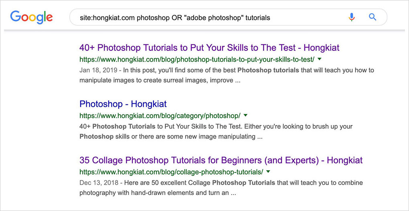Viewport: 409px width, 211px height.
Task: Click snippet text 'Here are 50 excellent Collage'
Action: coord(168,183)
